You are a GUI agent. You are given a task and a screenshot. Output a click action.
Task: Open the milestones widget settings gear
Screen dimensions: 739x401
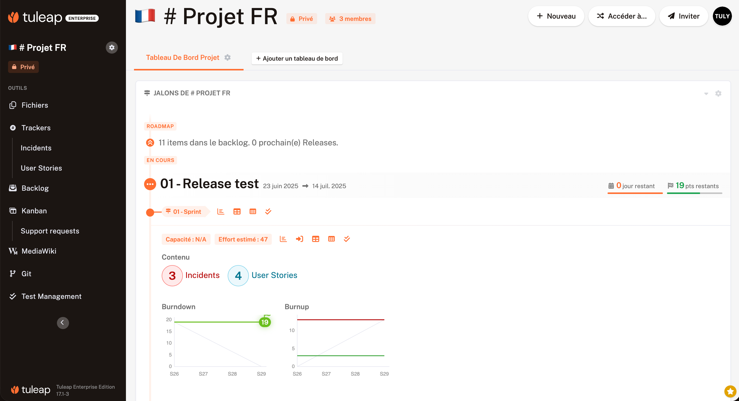coord(718,93)
